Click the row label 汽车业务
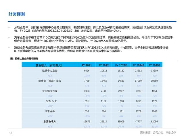 50,111
